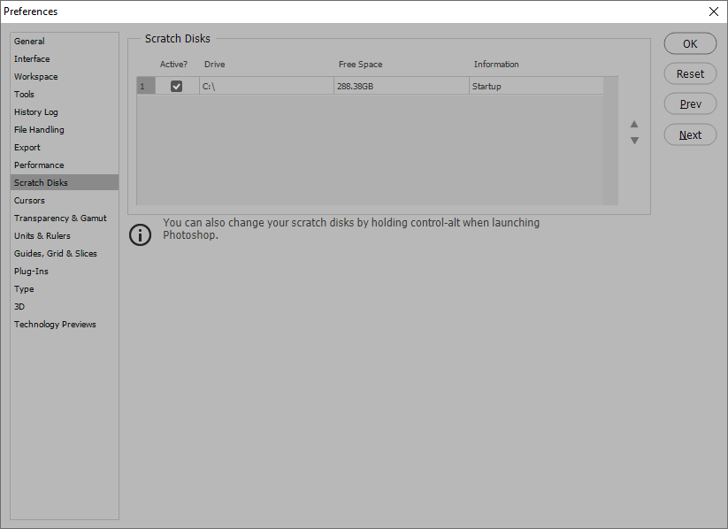The width and height of the screenshot is (728, 529).
Task: Select the C:\ drive cell
Action: click(x=266, y=86)
